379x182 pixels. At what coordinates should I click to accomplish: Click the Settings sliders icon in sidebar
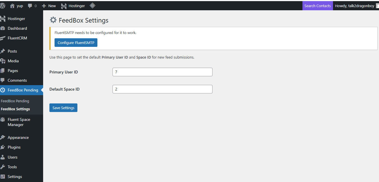[x=3, y=177]
